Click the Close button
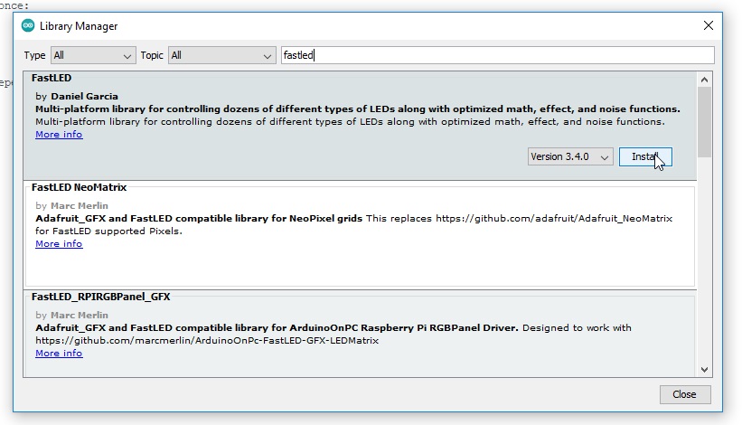Viewport: 742px width, 425px height. click(685, 394)
